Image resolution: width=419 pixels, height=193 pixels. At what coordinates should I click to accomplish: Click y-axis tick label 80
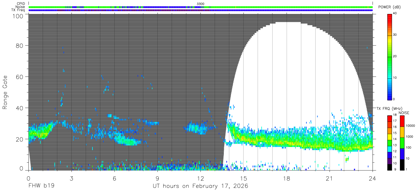[20, 46]
